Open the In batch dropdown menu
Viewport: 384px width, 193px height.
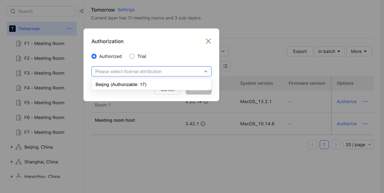click(329, 51)
